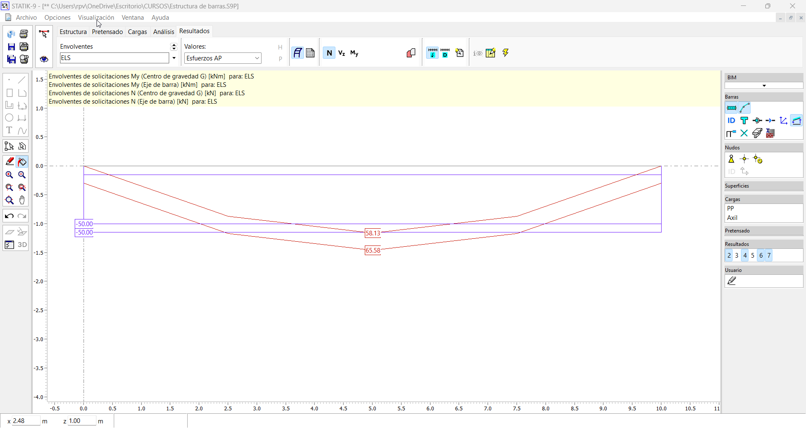Open the results table list icon
The height and width of the screenshot is (428, 806).
click(310, 53)
